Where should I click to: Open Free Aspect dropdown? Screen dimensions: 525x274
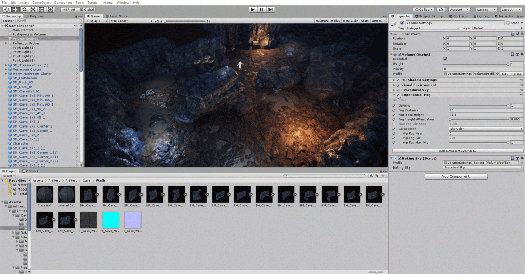click(131, 21)
